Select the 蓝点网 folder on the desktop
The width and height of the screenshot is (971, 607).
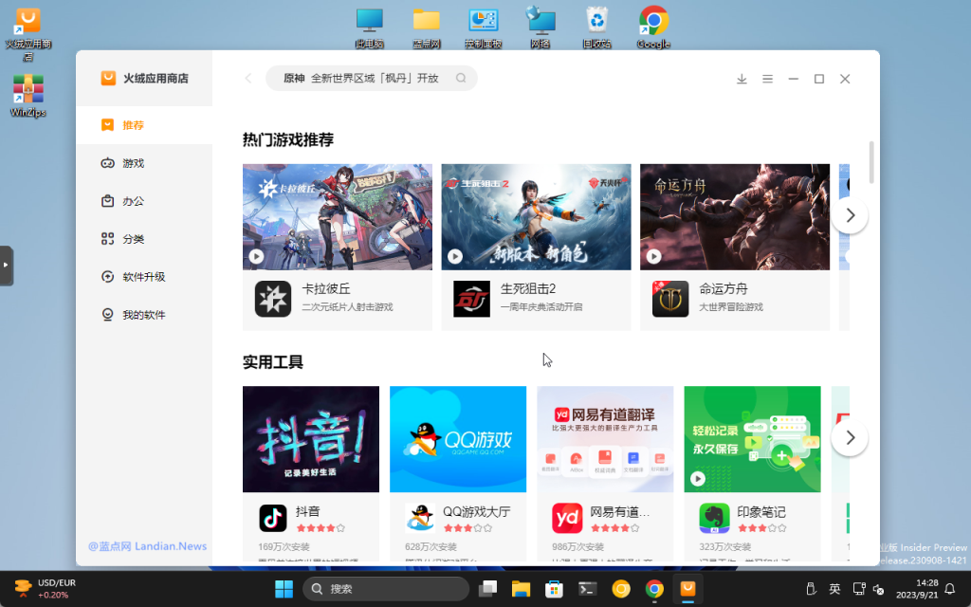point(427,28)
